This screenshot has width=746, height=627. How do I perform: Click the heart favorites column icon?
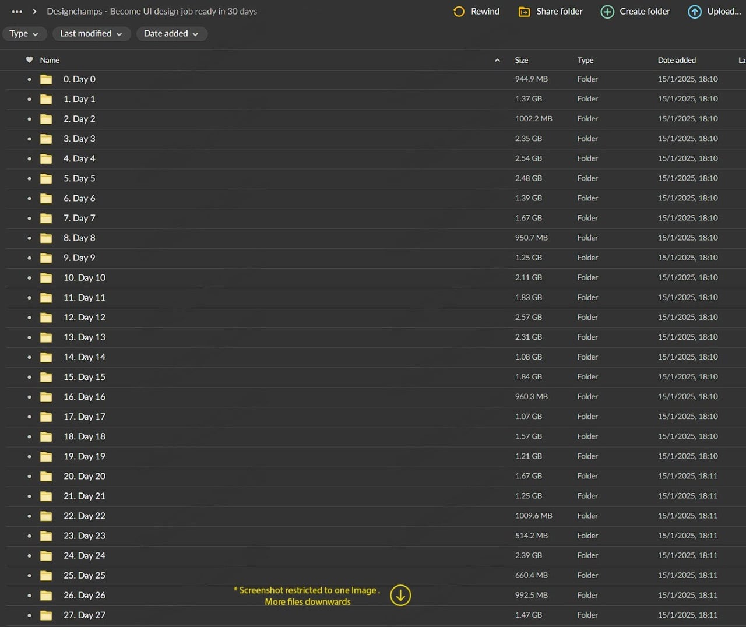29,60
